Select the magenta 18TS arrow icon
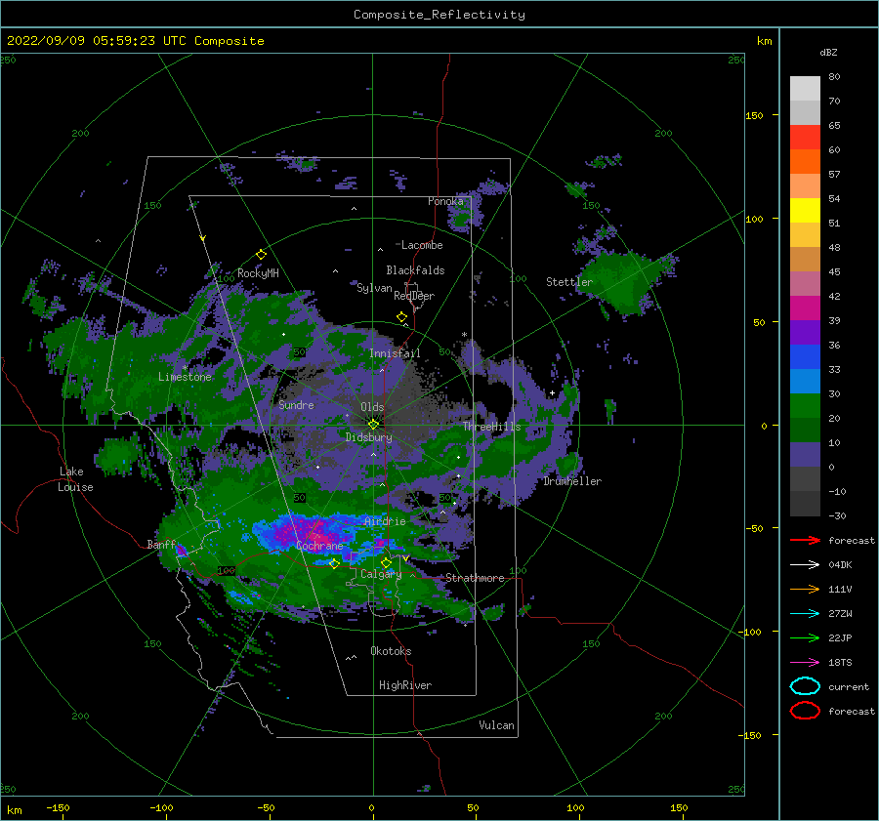The image size is (879, 821). coord(805,663)
